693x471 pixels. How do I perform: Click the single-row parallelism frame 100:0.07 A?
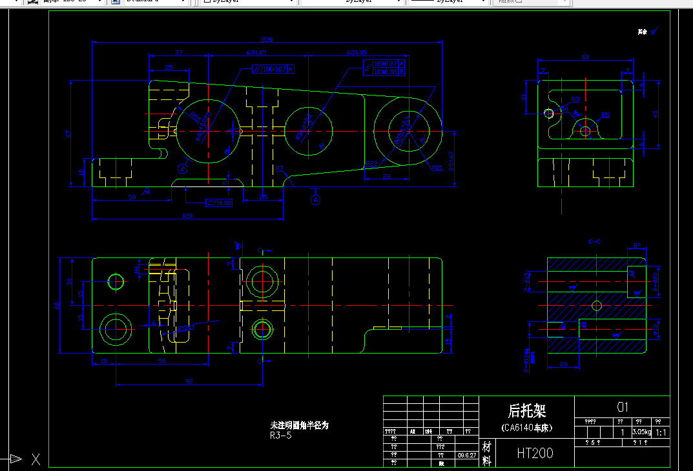pos(273,69)
